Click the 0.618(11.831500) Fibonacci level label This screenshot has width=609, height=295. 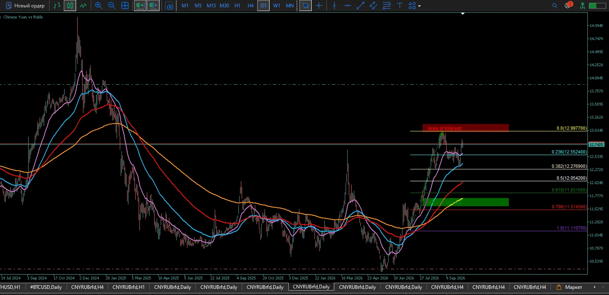[569, 190]
